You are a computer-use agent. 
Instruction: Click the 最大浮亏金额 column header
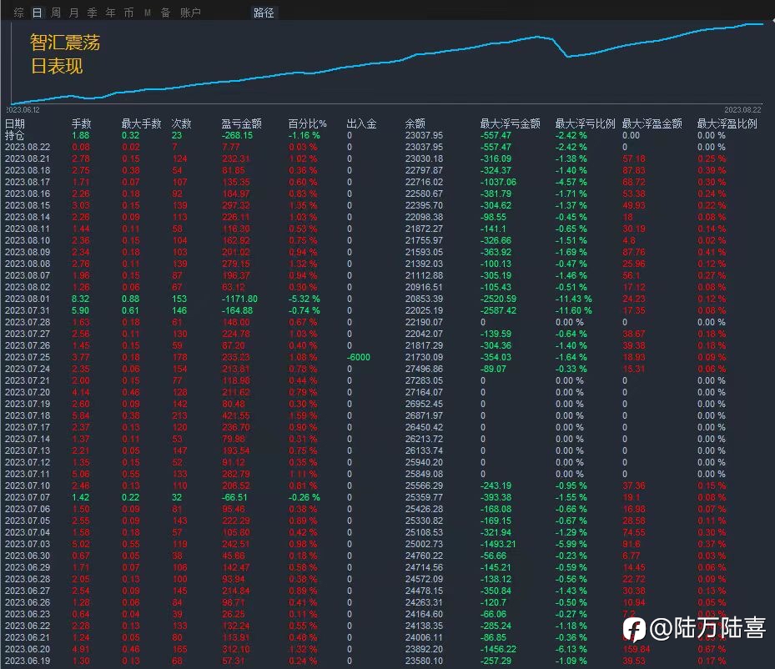[510, 123]
